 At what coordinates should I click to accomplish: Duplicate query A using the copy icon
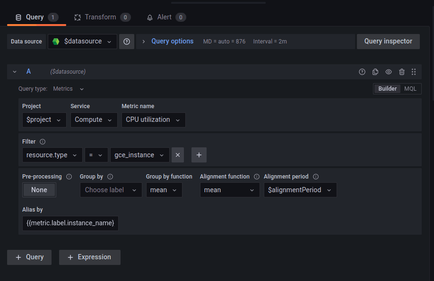point(375,72)
